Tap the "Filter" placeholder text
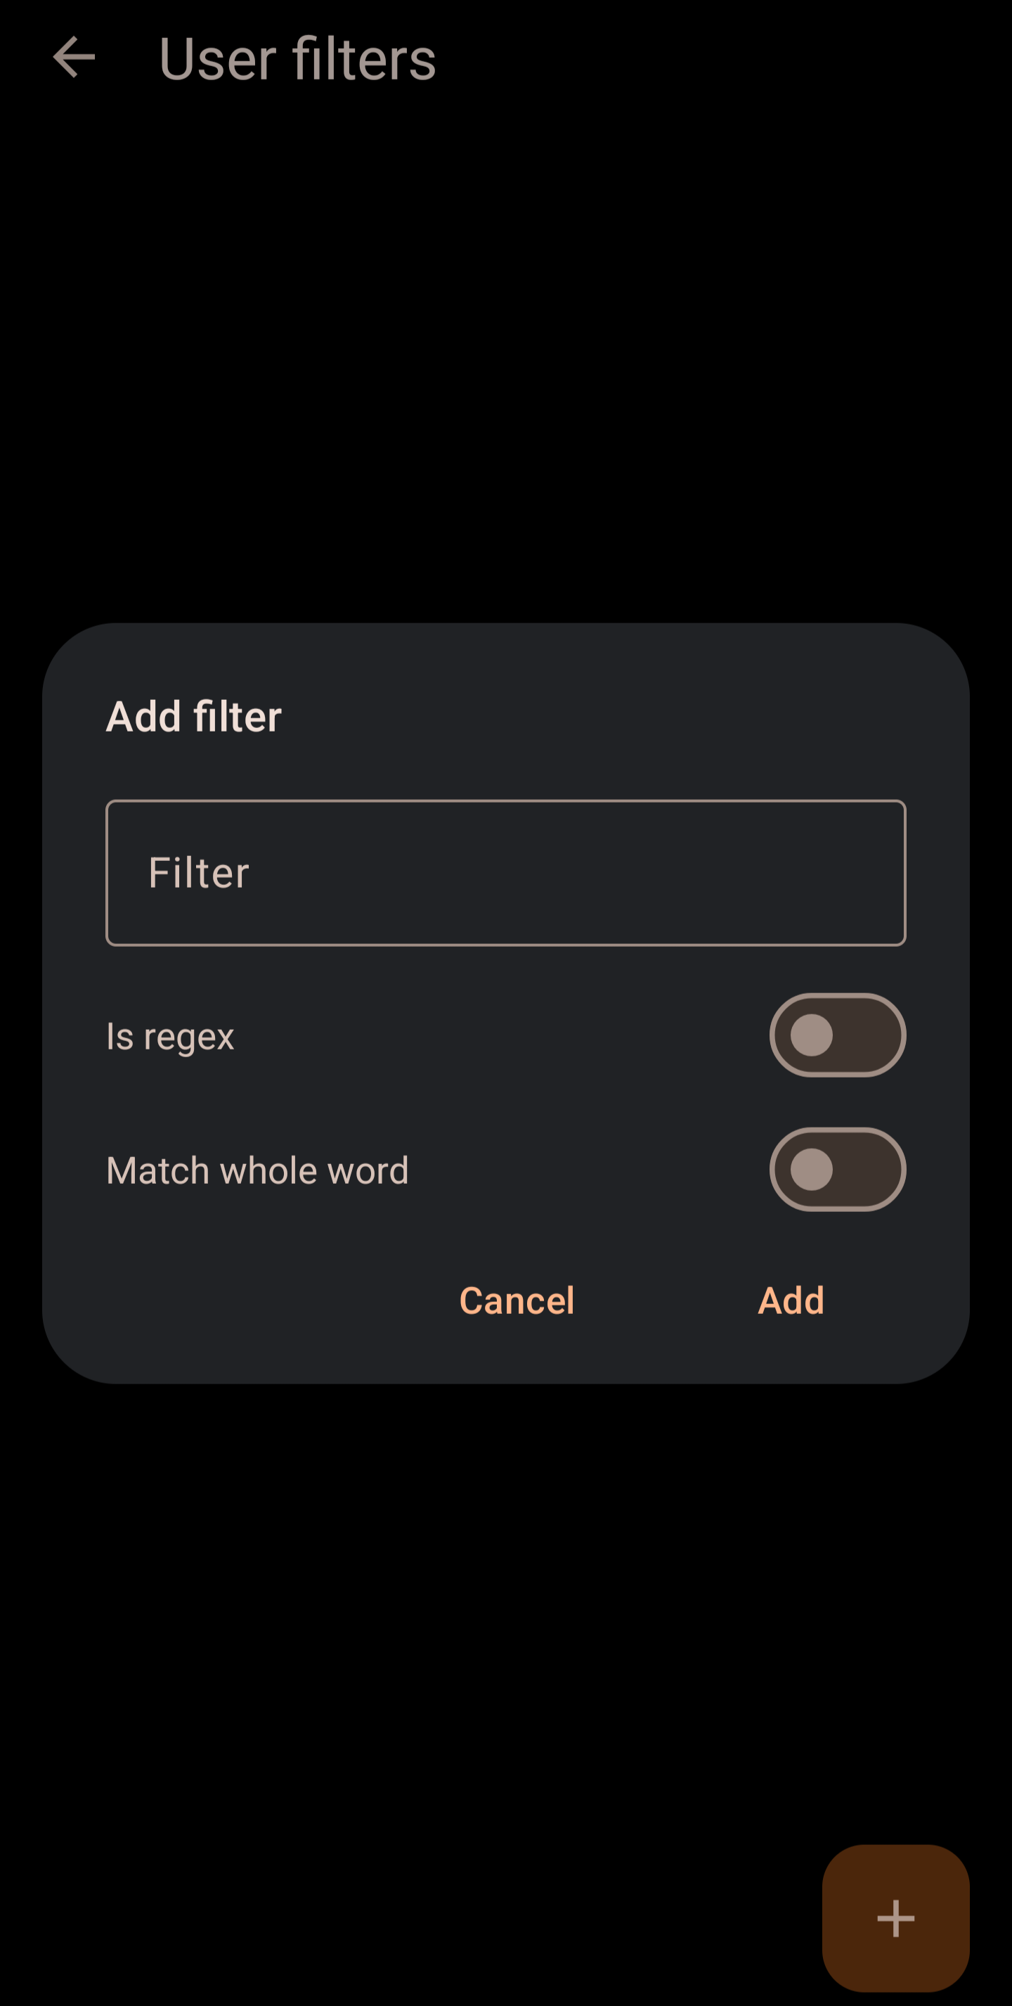The width and height of the screenshot is (1012, 2006). tap(198, 872)
